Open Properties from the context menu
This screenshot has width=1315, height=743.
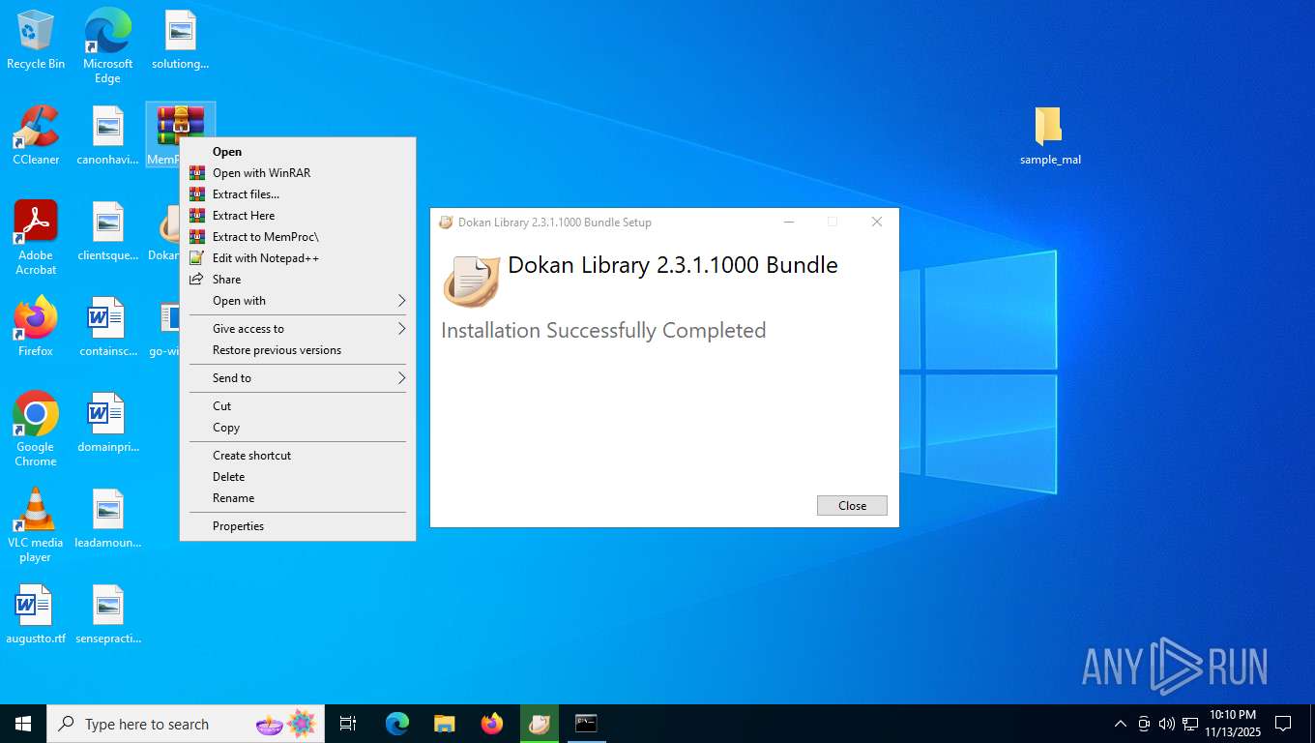298,526
